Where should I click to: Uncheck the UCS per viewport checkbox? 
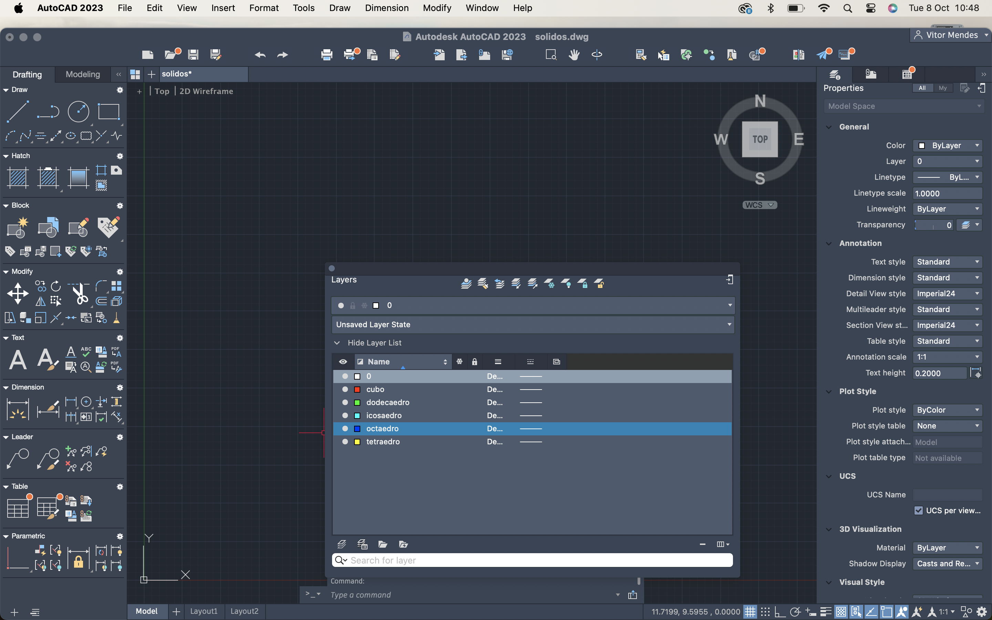(919, 510)
